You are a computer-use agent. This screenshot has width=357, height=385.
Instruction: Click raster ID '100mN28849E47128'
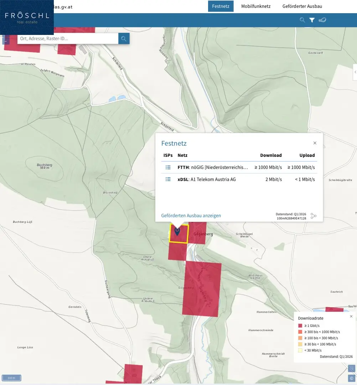[x=291, y=218]
